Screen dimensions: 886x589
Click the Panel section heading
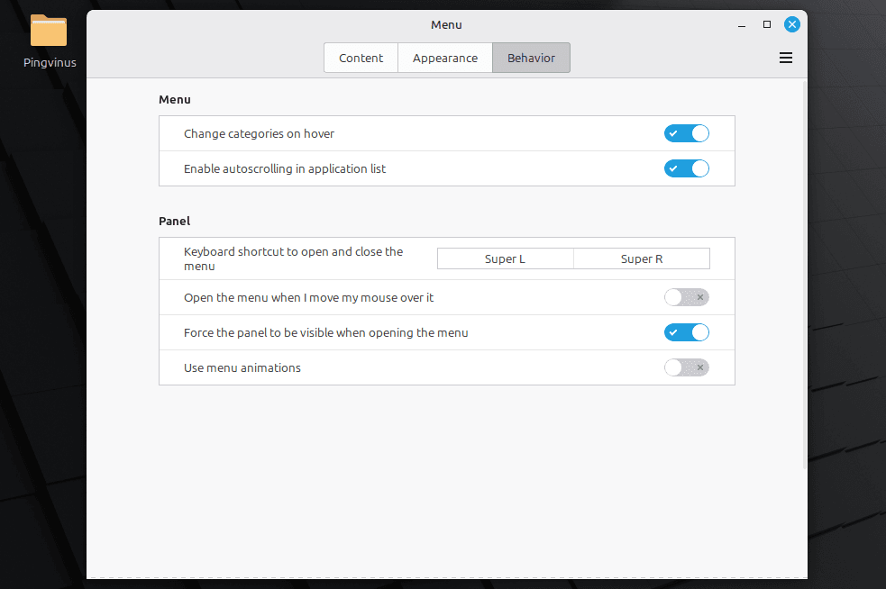(174, 221)
